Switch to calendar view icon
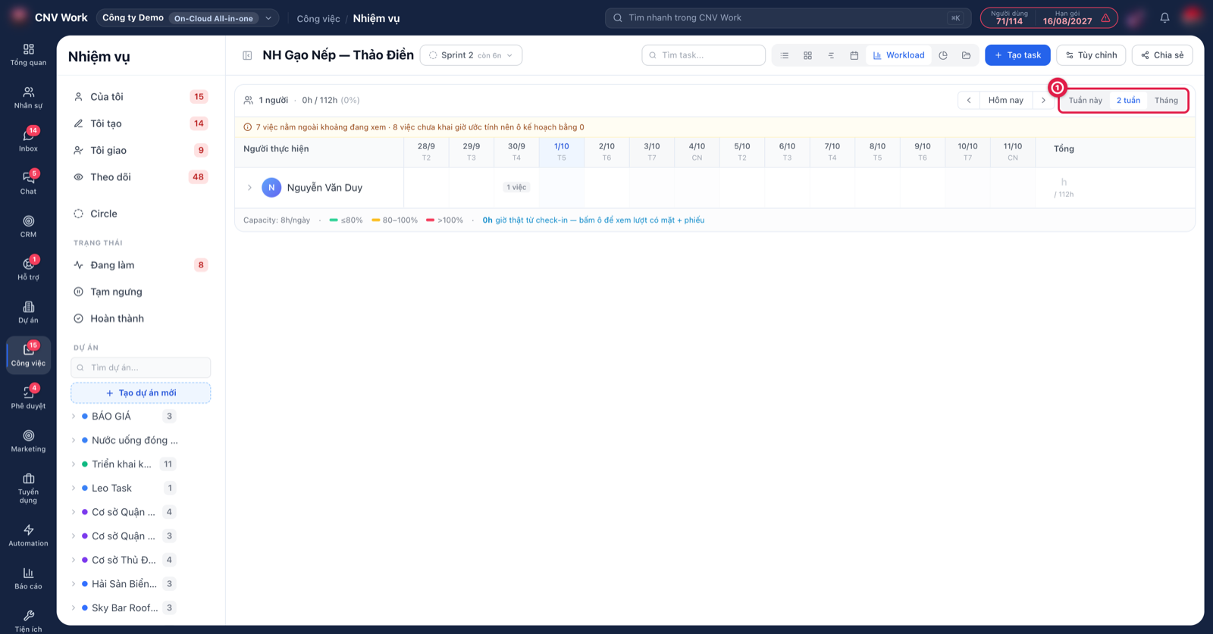Viewport: 1213px width, 634px height. (854, 55)
